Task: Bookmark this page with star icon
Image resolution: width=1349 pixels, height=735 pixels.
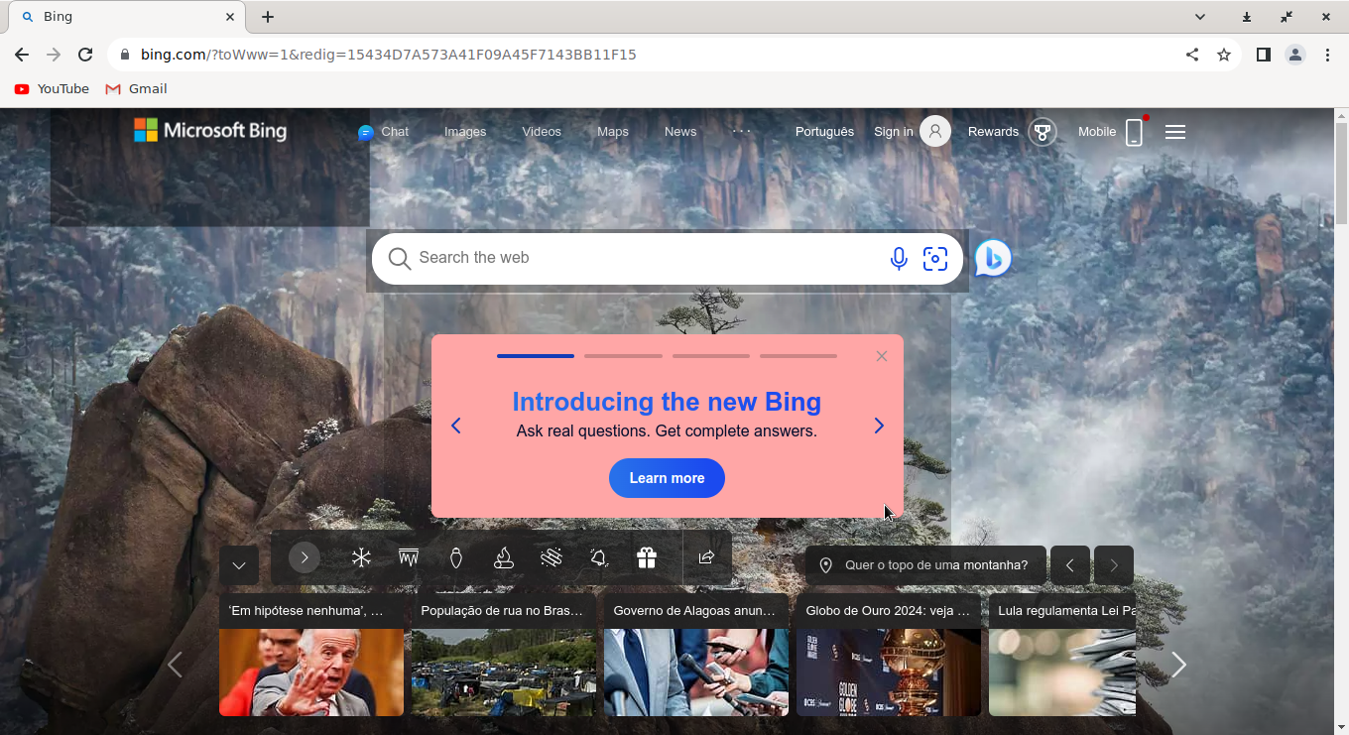Action: click(1224, 55)
